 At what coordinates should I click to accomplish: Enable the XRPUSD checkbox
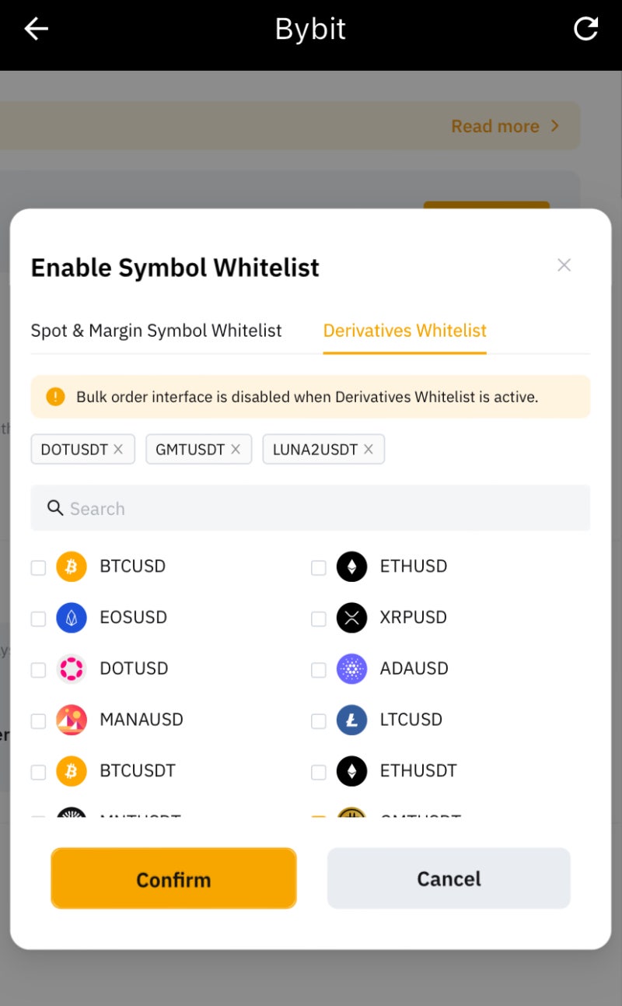click(x=318, y=619)
